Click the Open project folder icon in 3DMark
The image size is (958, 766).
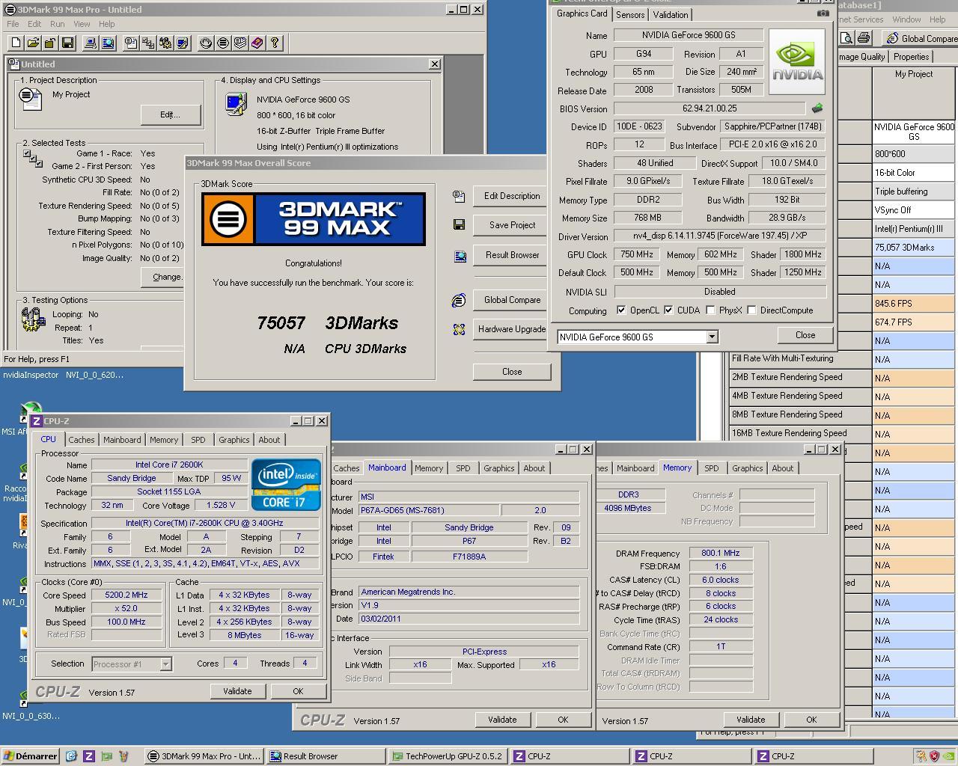33,43
